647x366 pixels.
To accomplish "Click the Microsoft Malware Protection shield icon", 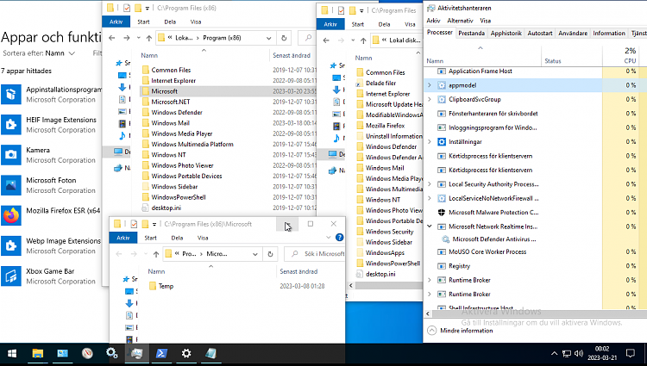I will (441, 213).
